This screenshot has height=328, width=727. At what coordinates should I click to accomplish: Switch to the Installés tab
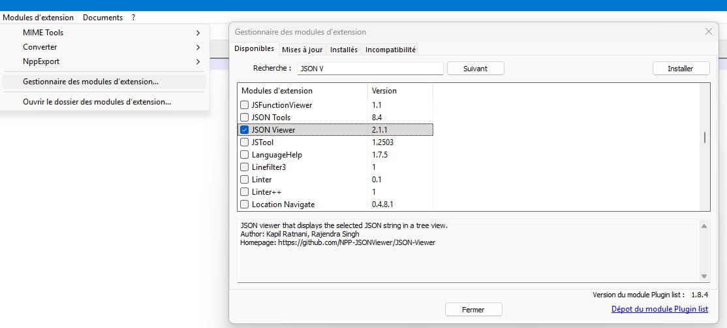(343, 50)
